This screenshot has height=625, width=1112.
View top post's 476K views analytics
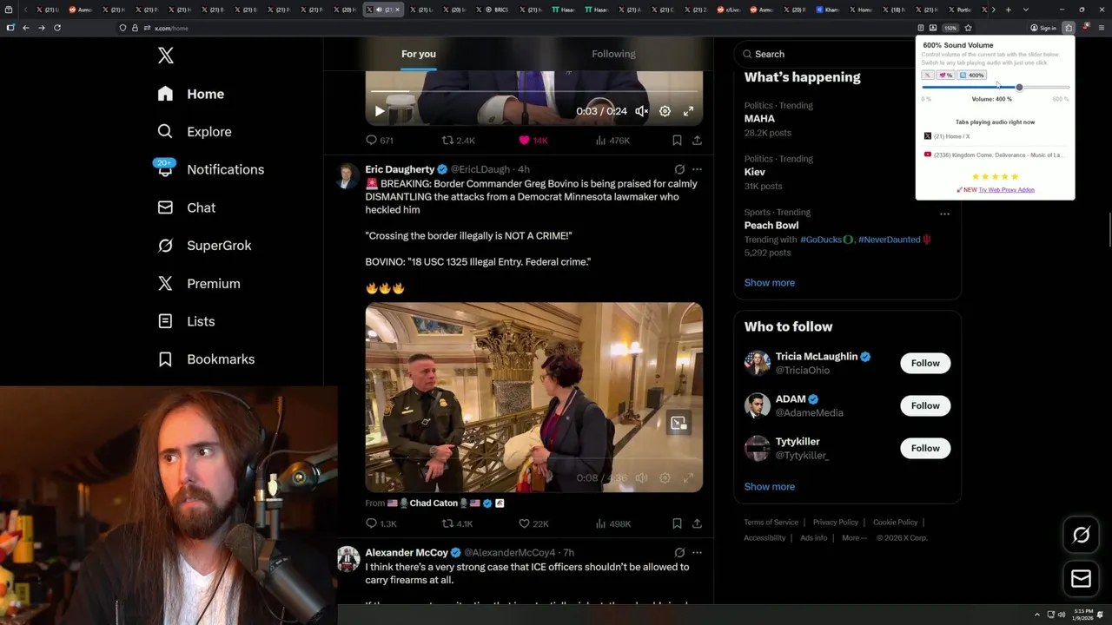click(x=612, y=140)
